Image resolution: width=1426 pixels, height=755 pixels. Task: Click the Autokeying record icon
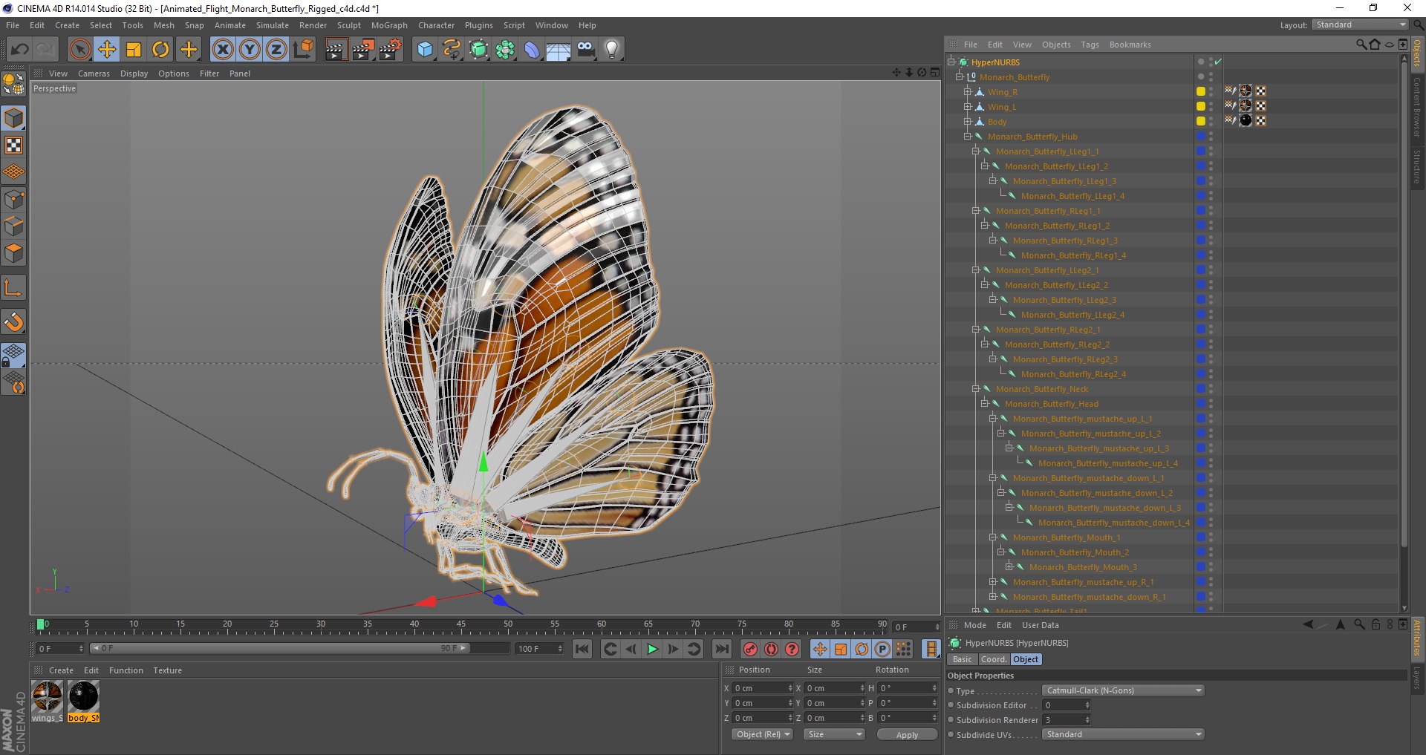(x=772, y=649)
